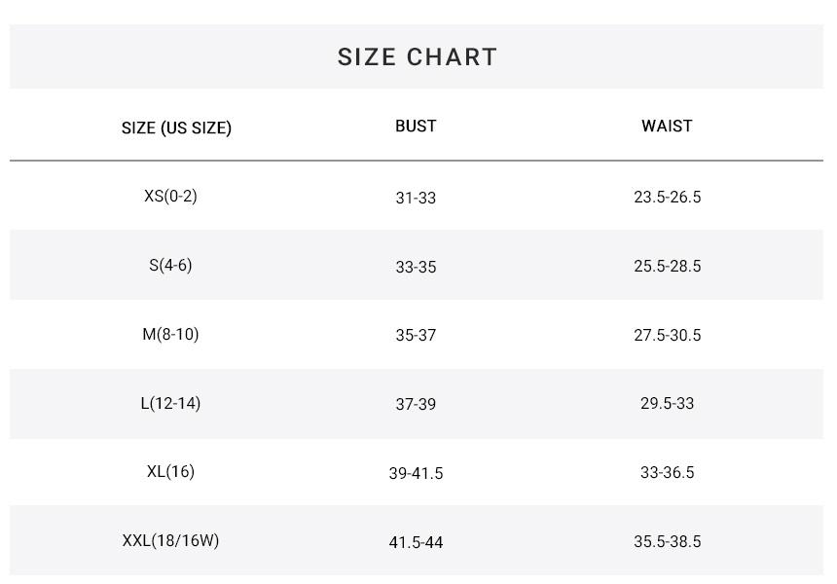Click waist value 23.5-26.5
The image size is (837, 584).
[x=667, y=198]
